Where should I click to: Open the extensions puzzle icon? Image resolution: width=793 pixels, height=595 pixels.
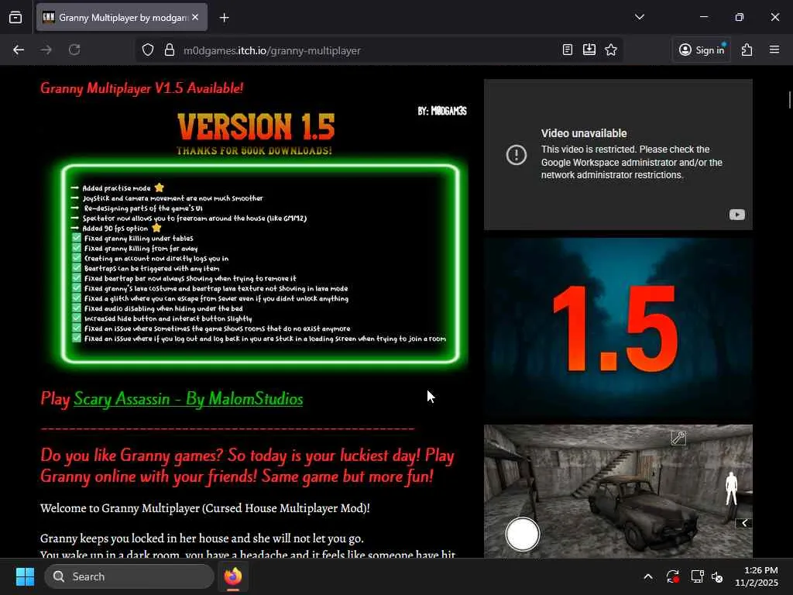[x=747, y=50]
